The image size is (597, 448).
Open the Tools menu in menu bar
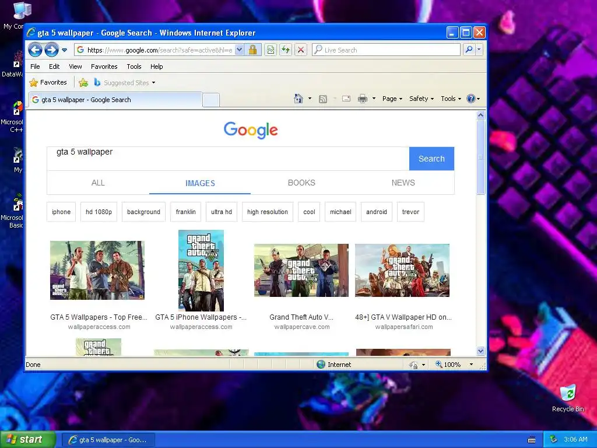[x=134, y=66]
